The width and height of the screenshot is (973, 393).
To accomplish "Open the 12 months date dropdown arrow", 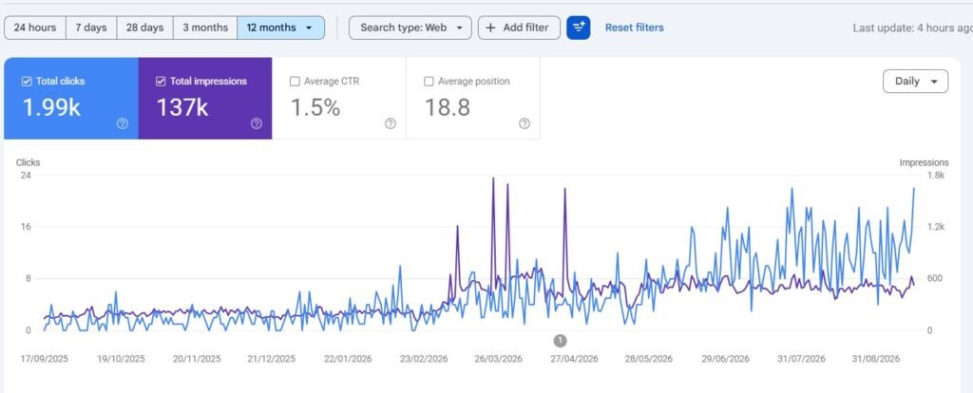I will point(309,28).
